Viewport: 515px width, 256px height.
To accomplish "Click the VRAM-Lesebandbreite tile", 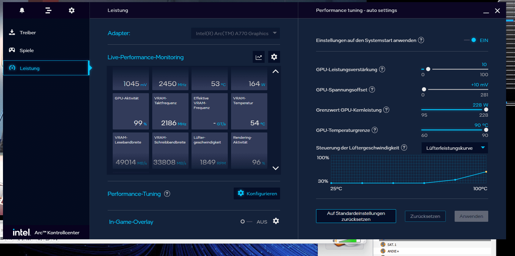I will click(131, 151).
